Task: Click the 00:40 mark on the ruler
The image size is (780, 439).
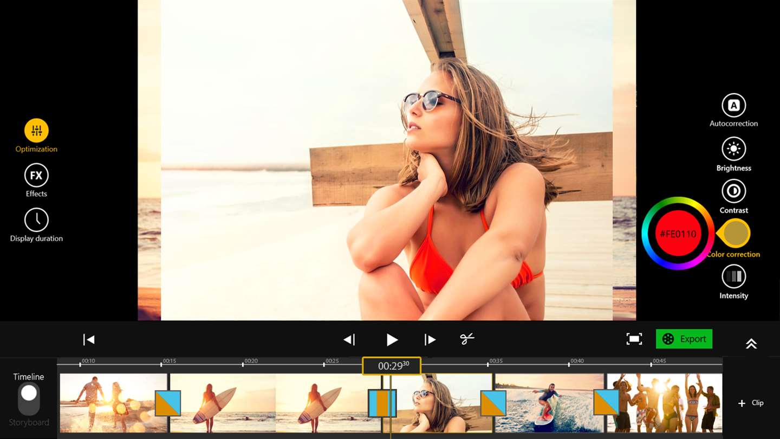Action: [577, 361]
